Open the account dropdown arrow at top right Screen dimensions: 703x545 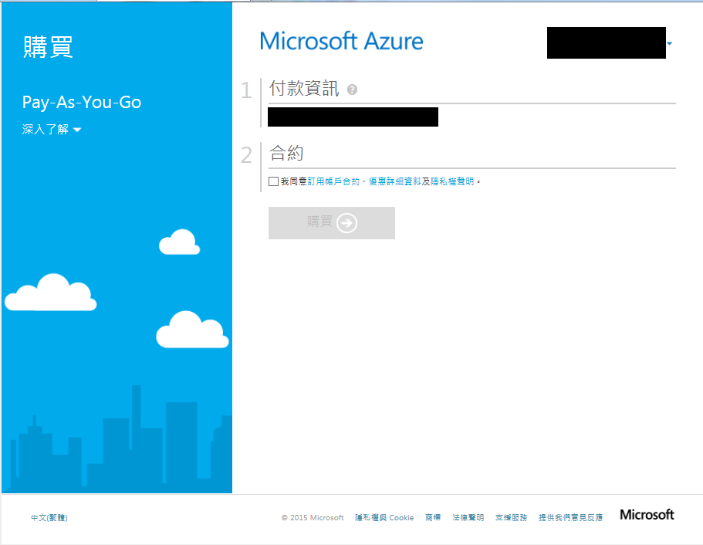(x=669, y=43)
